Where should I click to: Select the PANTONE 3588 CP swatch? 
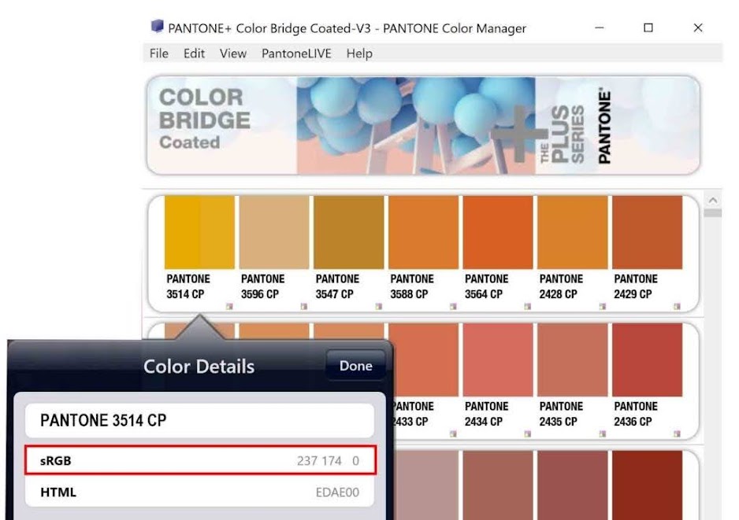(x=423, y=233)
